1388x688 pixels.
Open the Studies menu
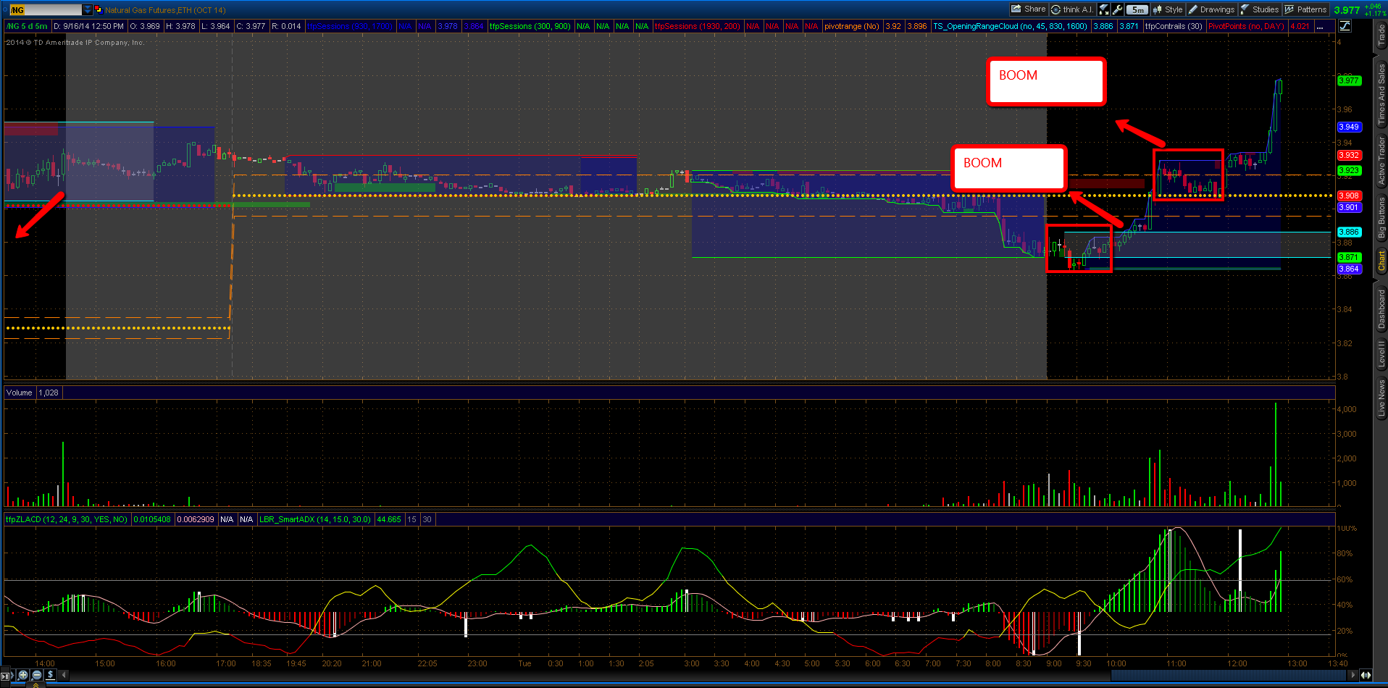coord(1260,9)
